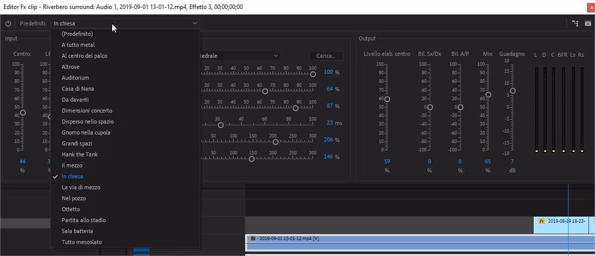Viewport: 595px width, 256px height.
Task: Click the Bil. A/P slider knob
Action: point(460,107)
